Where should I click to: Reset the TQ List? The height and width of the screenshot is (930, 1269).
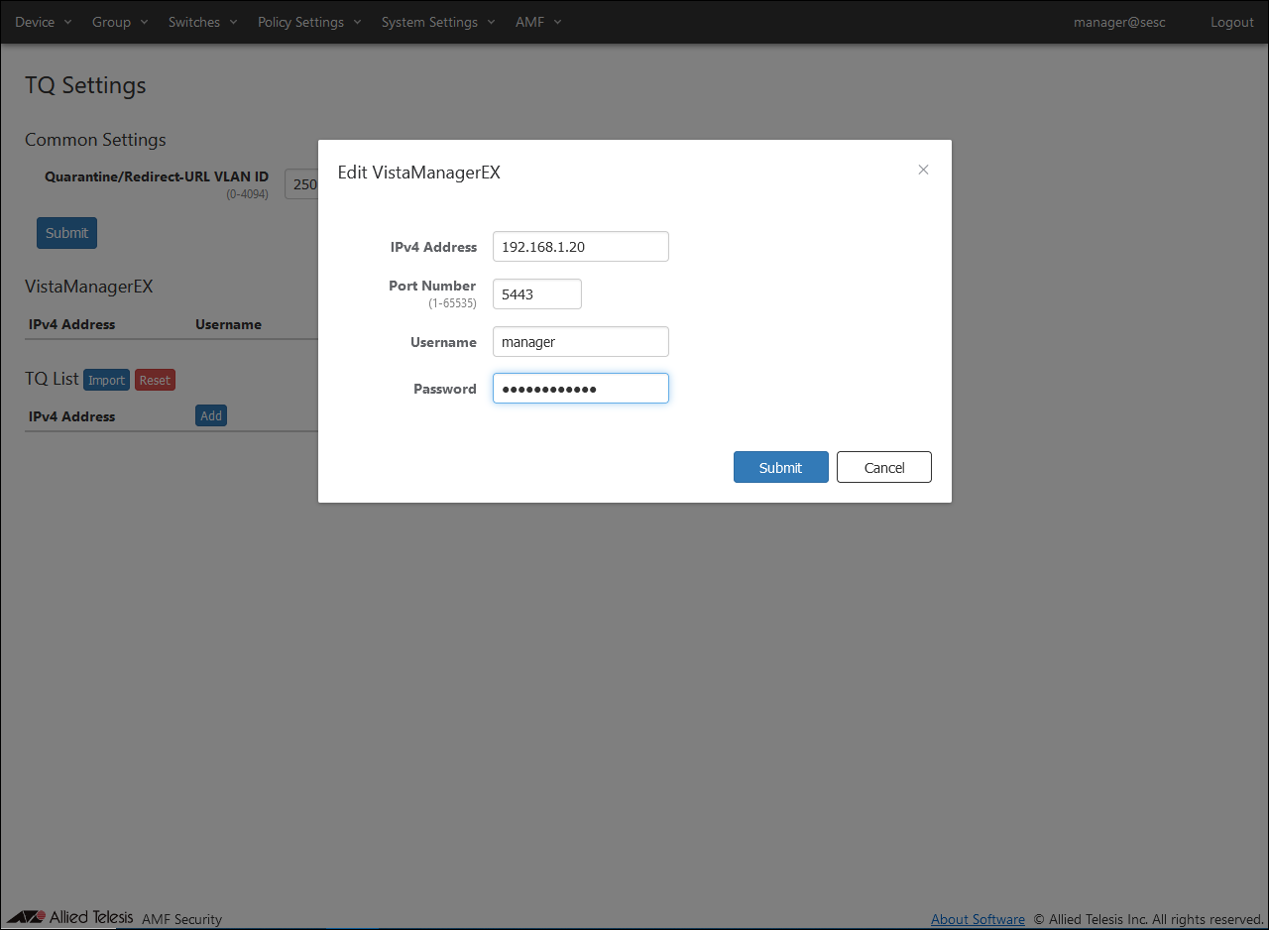155,380
